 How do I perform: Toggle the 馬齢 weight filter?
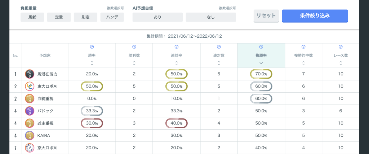[x=32, y=17]
